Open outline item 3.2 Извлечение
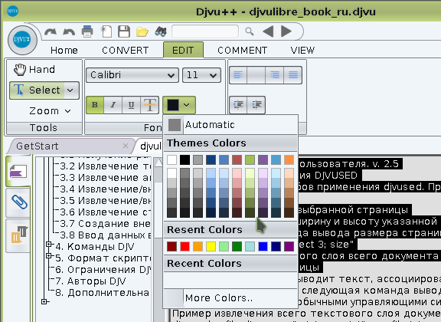The height and width of the screenshot is (322, 441). [x=106, y=166]
